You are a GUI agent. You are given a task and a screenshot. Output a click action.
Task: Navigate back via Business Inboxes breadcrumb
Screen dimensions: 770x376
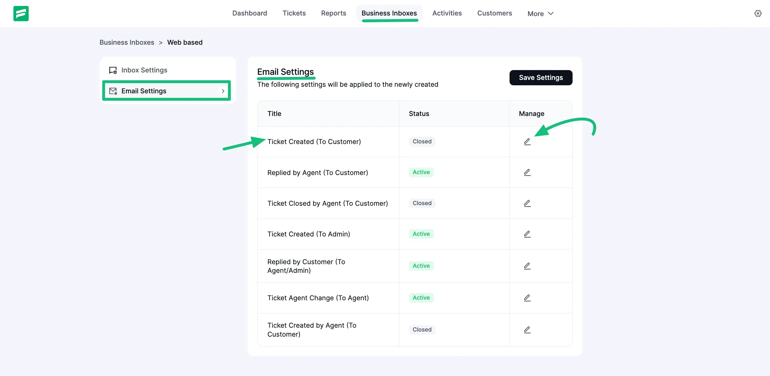click(127, 42)
